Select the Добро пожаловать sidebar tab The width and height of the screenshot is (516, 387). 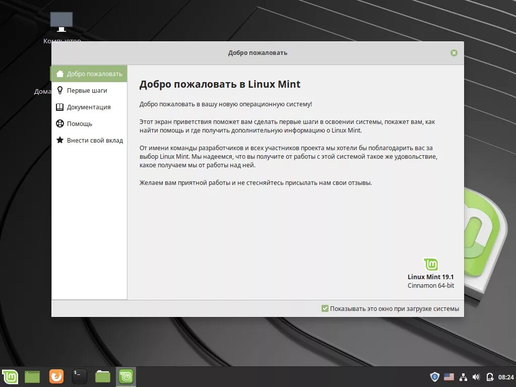click(x=89, y=74)
